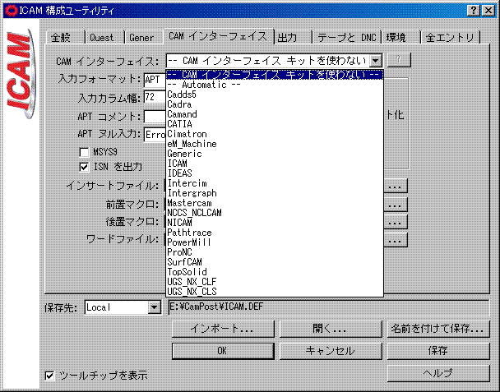Select NCCS_NCLCAM in the list
The image size is (500, 392).
point(275,213)
